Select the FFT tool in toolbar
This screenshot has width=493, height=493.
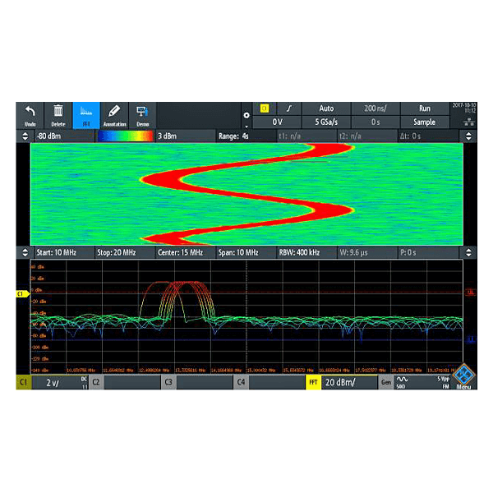coord(86,114)
